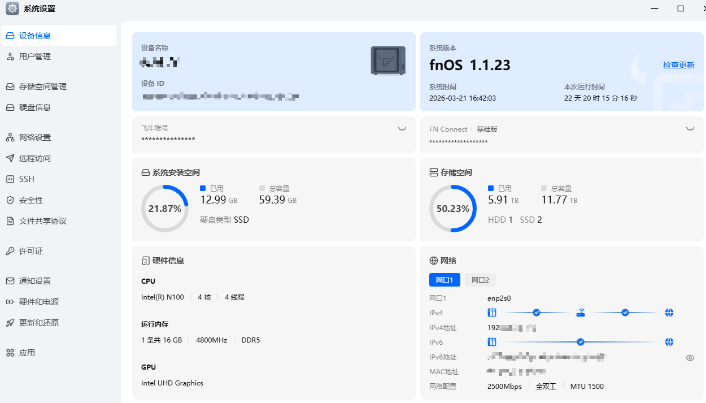Click IPv6 device node icon

click(x=491, y=342)
